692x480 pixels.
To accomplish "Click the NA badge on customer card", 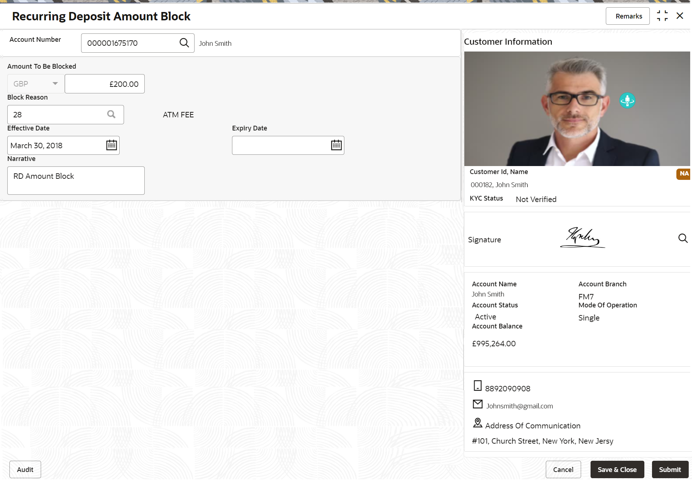I will [x=684, y=174].
